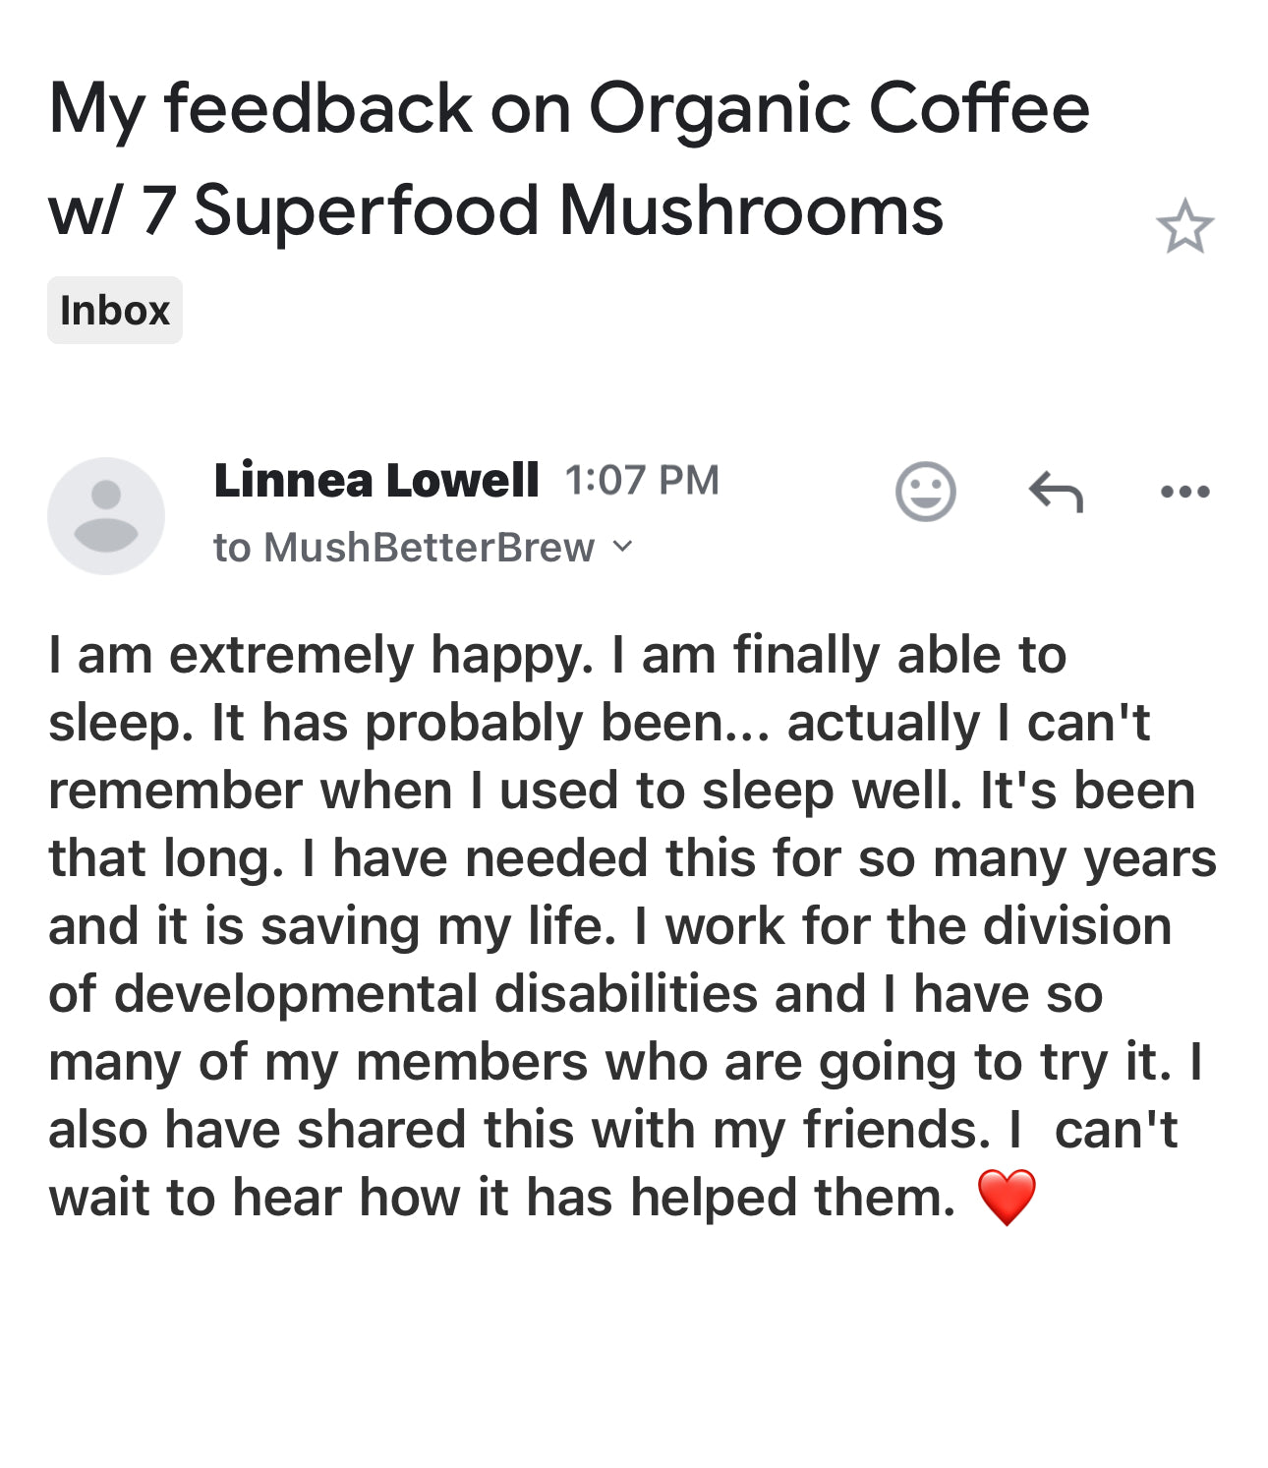This screenshot has width=1268, height=1468.
Task: Tap sender name Linnea Lowell
Action: (376, 480)
